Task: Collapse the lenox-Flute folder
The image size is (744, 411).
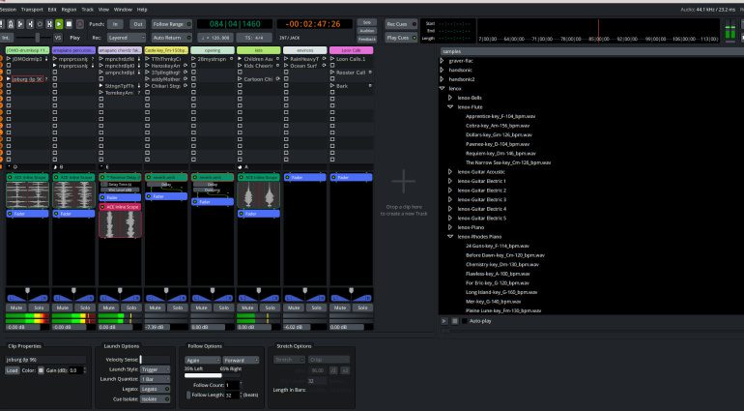Action: pyautogui.click(x=450, y=106)
